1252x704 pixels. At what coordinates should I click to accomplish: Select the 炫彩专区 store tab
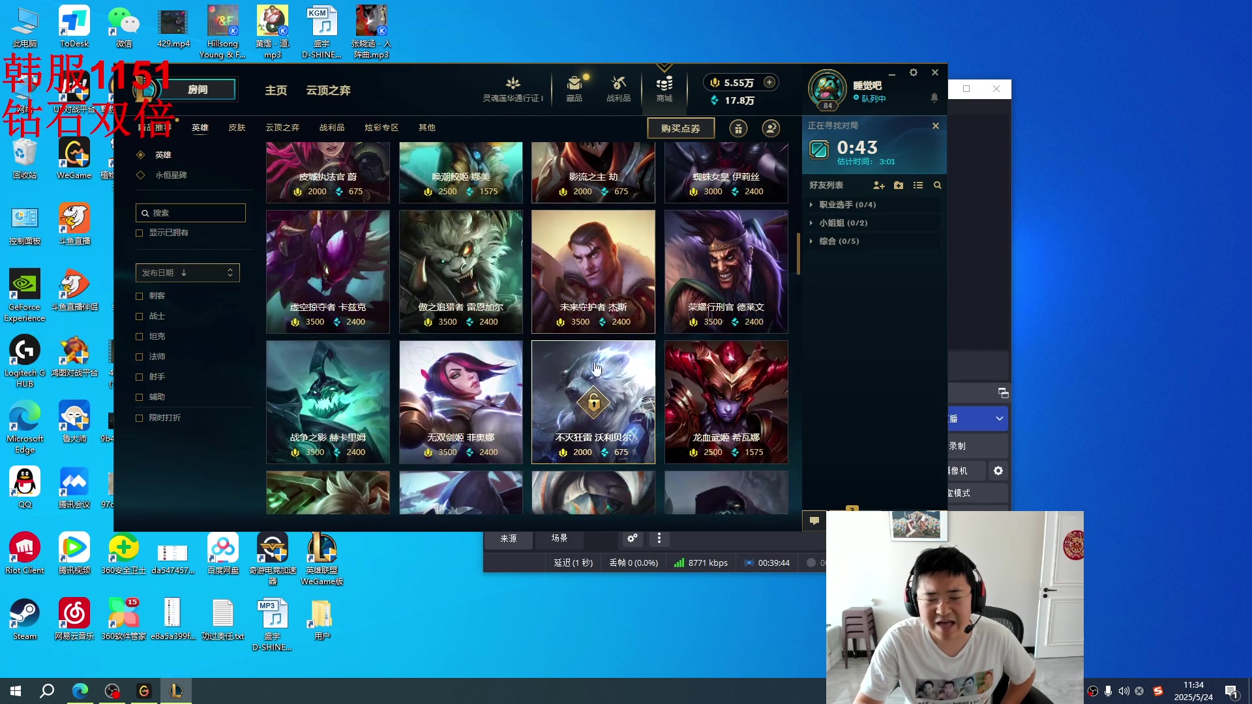pyautogui.click(x=381, y=128)
